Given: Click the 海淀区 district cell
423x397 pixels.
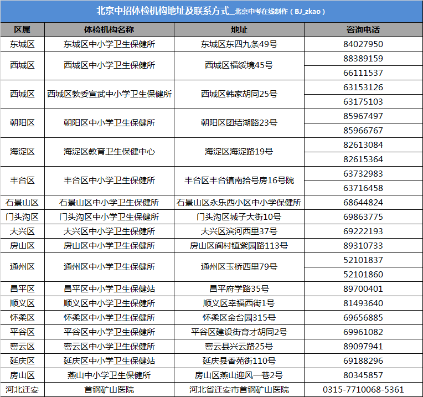Looking at the screenshot, I should pyautogui.click(x=22, y=152).
